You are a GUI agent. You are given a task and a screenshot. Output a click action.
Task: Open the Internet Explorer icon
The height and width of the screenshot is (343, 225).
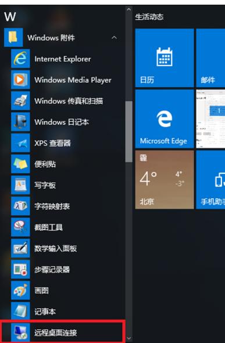pyautogui.click(x=20, y=59)
